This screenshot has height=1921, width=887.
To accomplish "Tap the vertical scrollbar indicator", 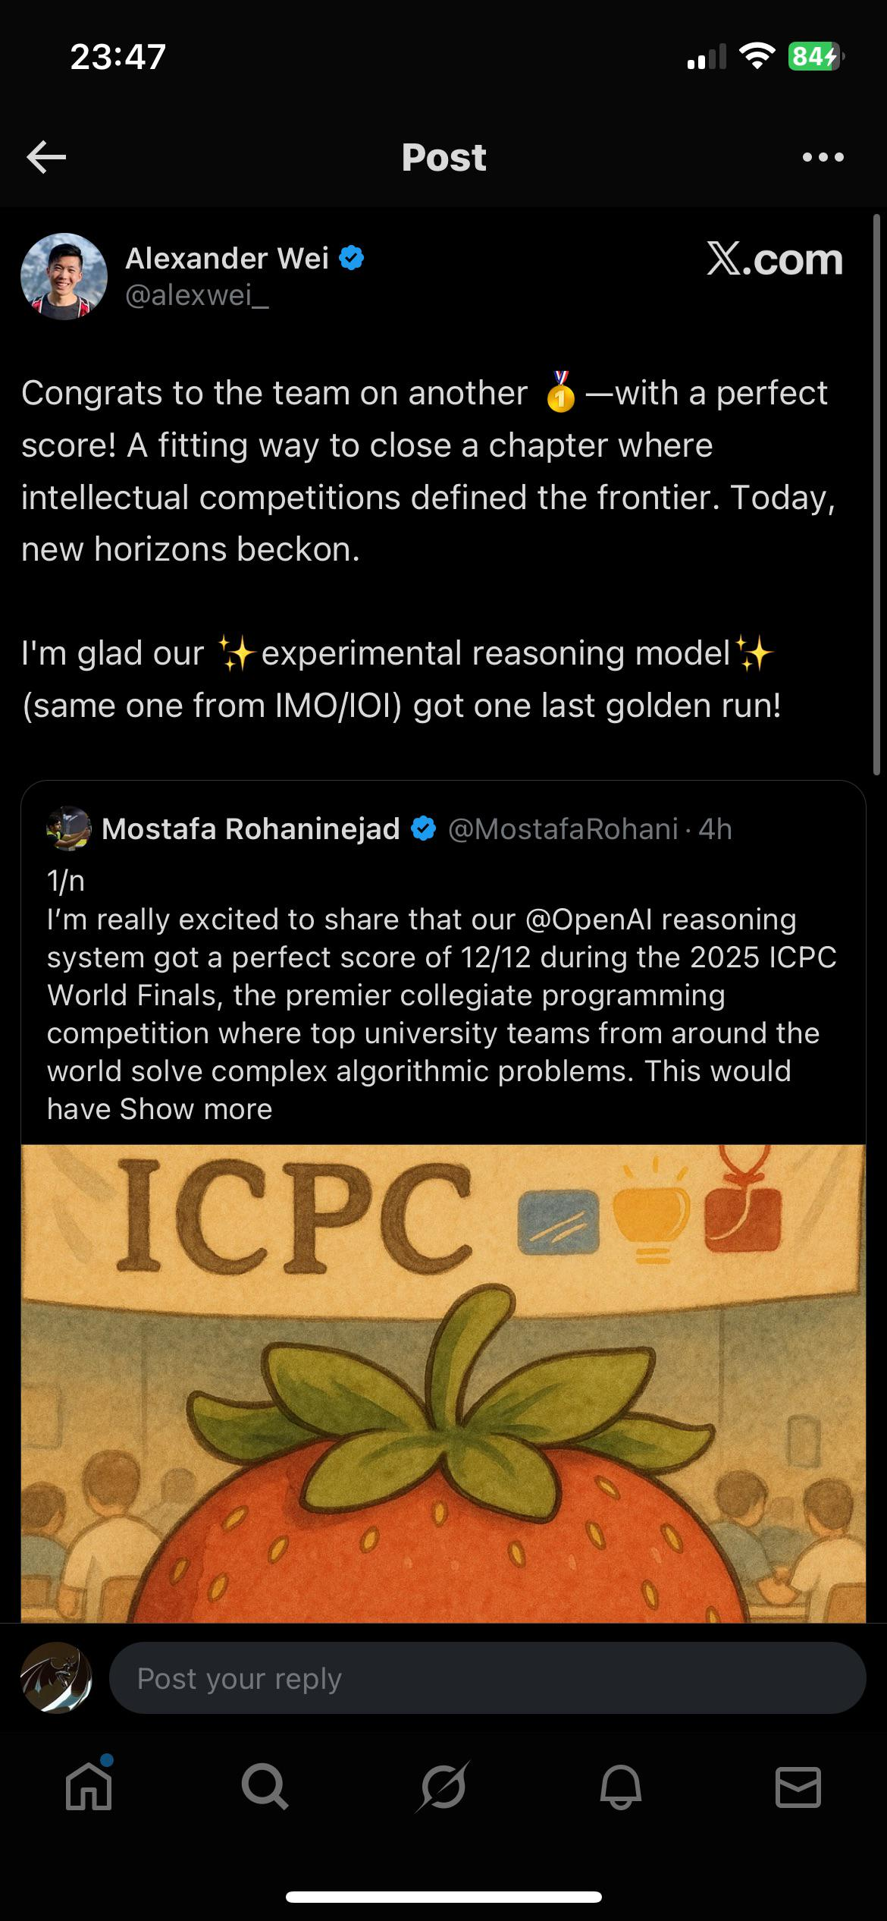I will point(877,493).
